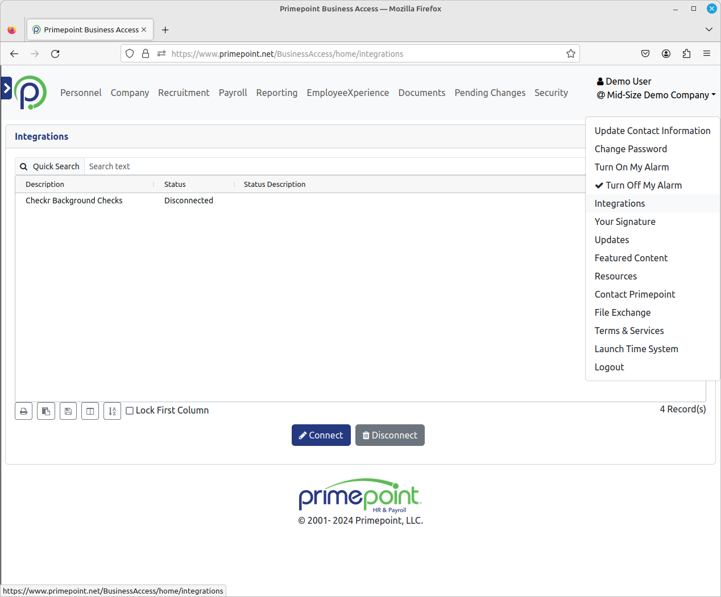Click the column chooser icon
This screenshot has width=721, height=597.
click(90, 411)
